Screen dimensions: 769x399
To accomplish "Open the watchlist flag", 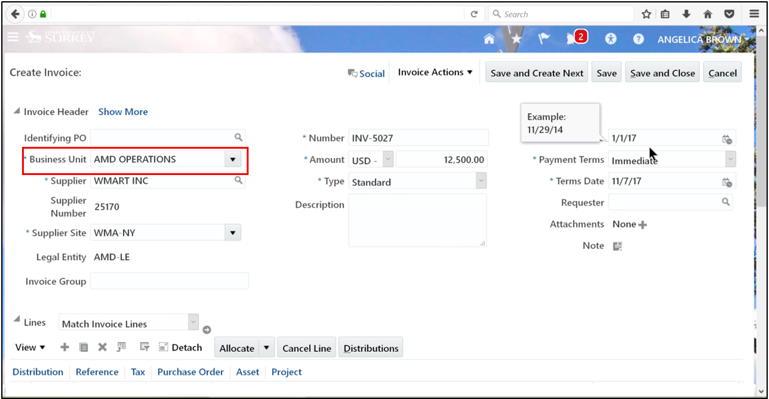I will click(x=544, y=38).
